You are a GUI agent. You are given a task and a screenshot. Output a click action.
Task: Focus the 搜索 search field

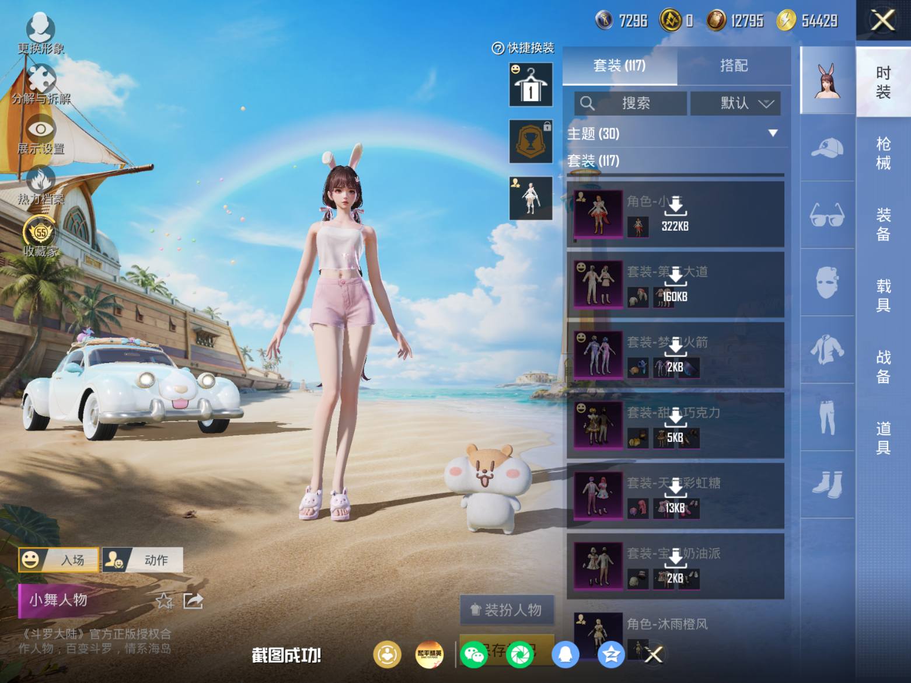tap(630, 103)
